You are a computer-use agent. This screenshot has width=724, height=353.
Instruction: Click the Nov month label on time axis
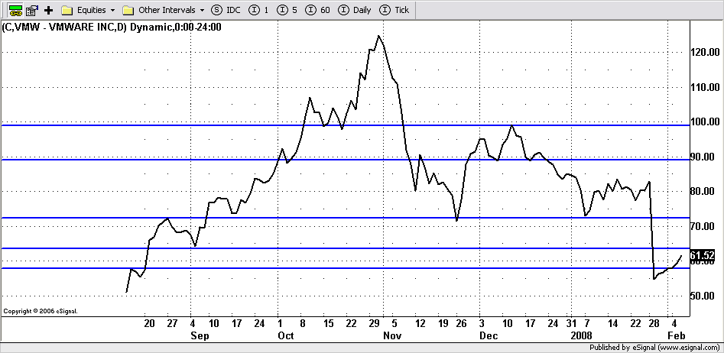392,335
